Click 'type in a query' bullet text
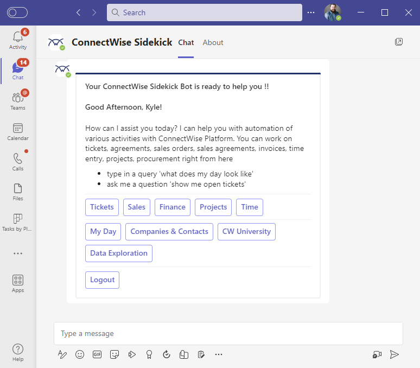Viewport: 420px width, 368px height. 180,174
